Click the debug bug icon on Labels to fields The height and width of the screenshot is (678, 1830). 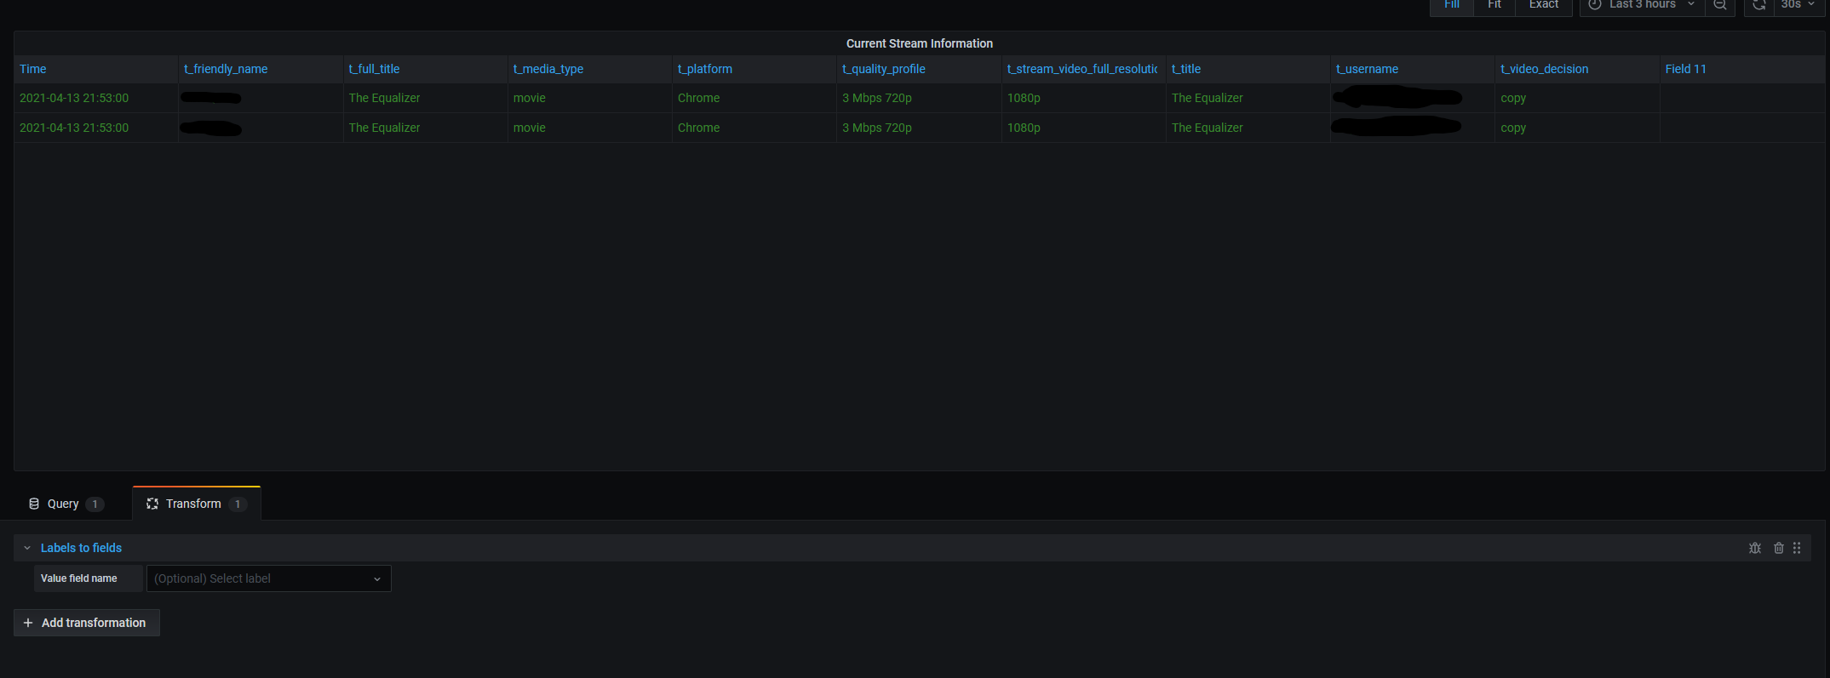pos(1754,549)
